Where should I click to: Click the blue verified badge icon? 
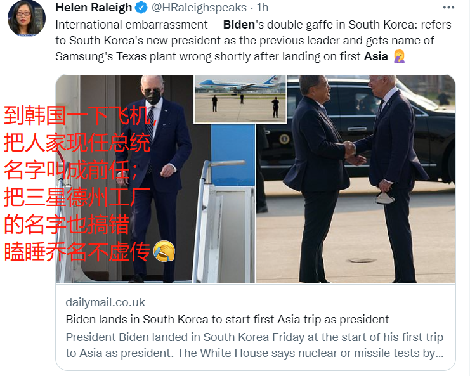(x=141, y=8)
